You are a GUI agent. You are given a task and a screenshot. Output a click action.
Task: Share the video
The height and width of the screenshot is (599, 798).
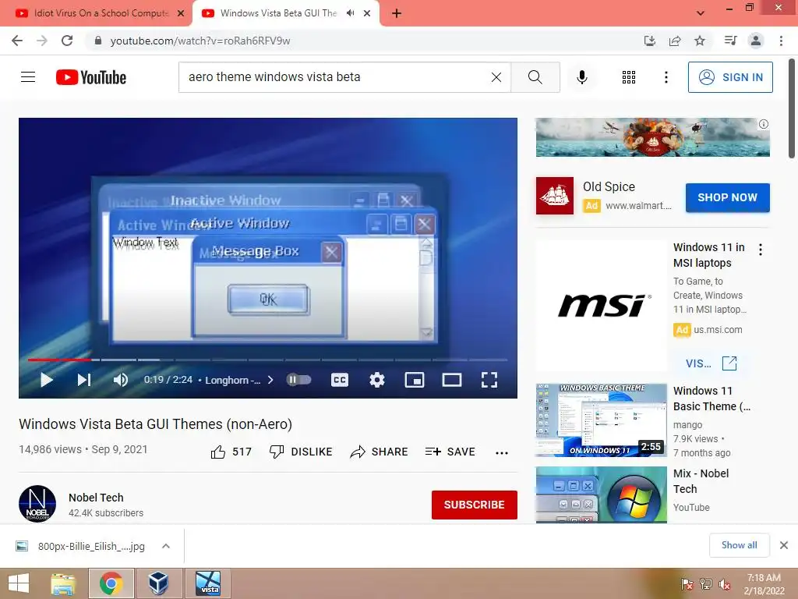coord(380,452)
